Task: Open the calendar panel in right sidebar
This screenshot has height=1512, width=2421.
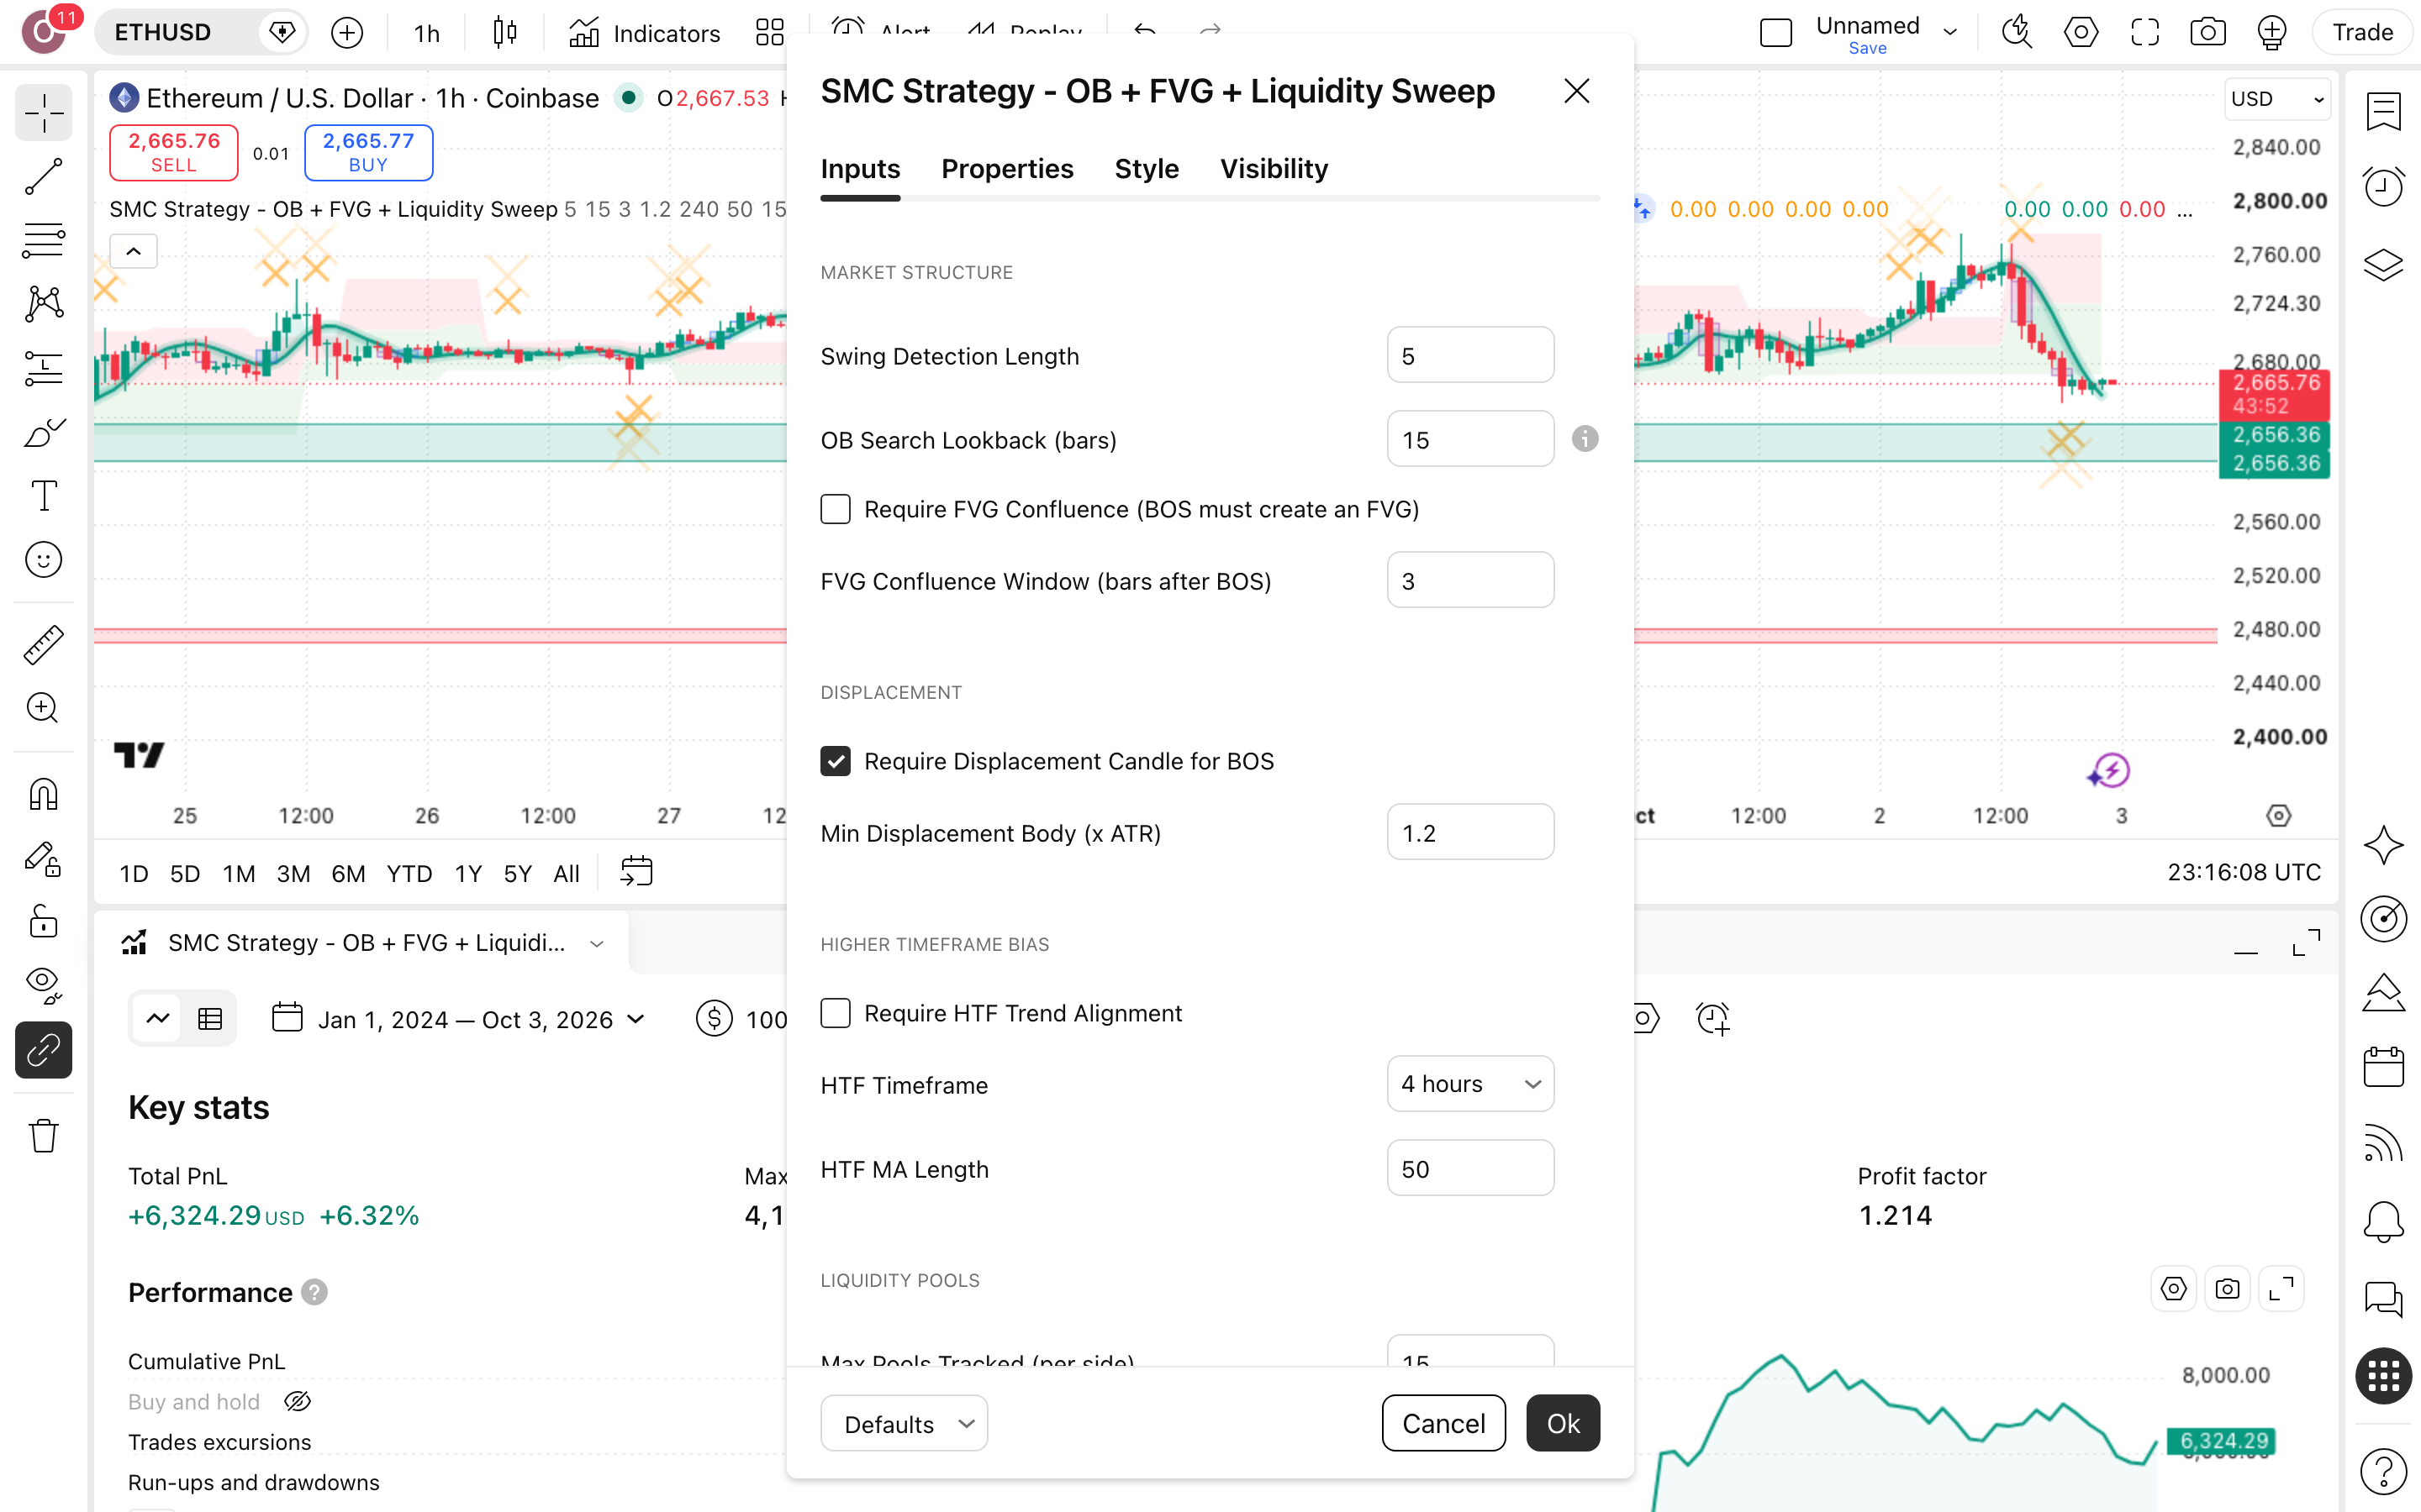Action: [x=2384, y=1067]
